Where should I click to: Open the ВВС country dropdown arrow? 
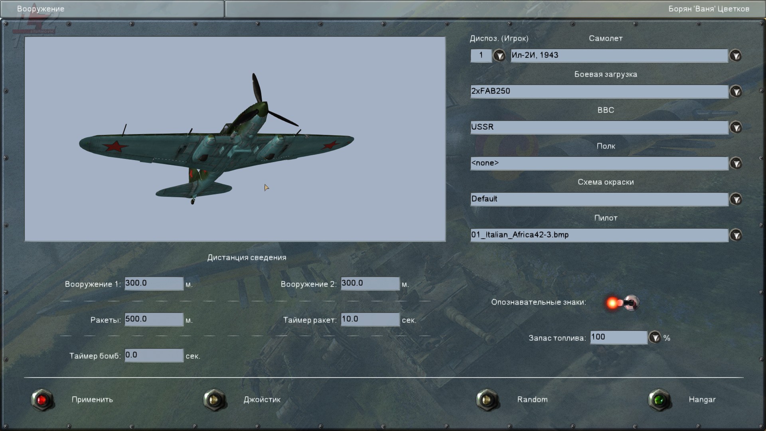click(735, 127)
